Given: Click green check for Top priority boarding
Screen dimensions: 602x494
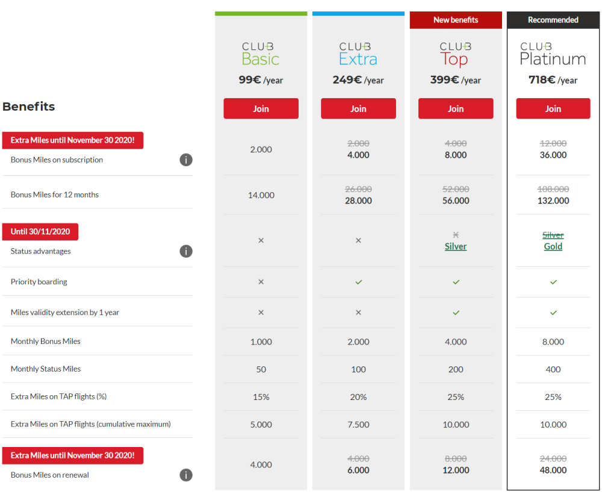Looking at the screenshot, I should [456, 282].
